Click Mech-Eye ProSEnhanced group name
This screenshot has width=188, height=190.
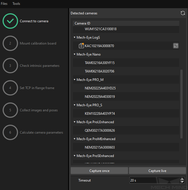pyautogui.click(x=95, y=156)
